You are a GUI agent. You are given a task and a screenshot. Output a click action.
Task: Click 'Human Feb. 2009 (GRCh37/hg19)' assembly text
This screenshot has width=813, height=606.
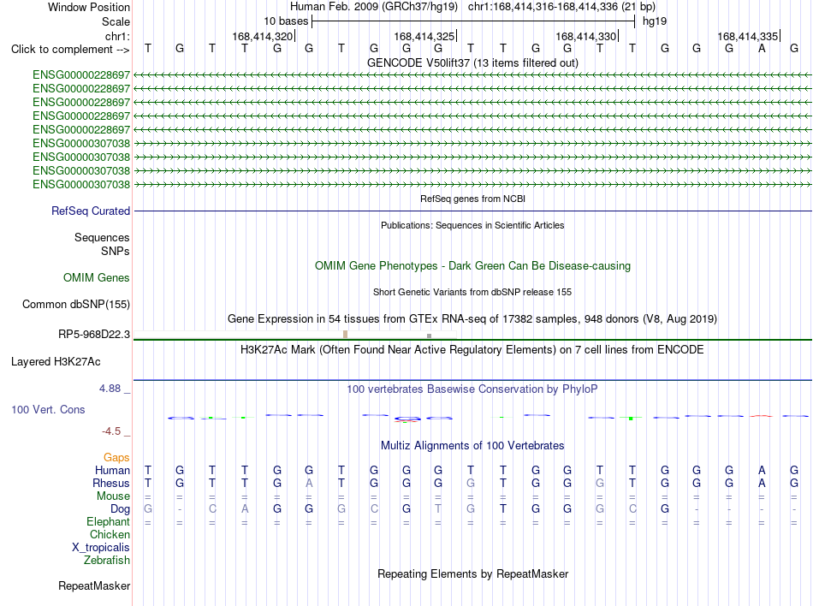373,7
